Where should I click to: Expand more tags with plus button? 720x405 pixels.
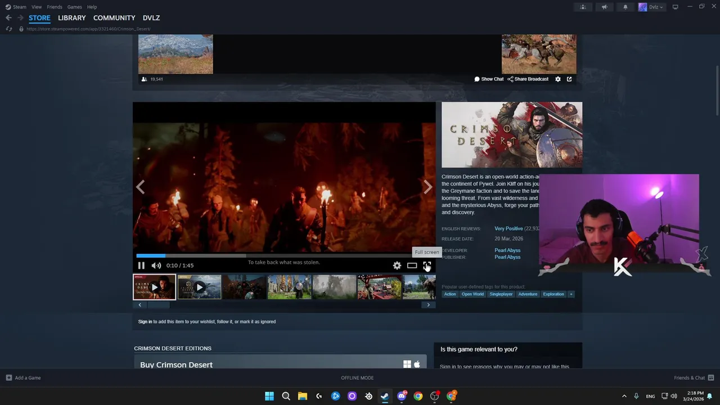571,294
